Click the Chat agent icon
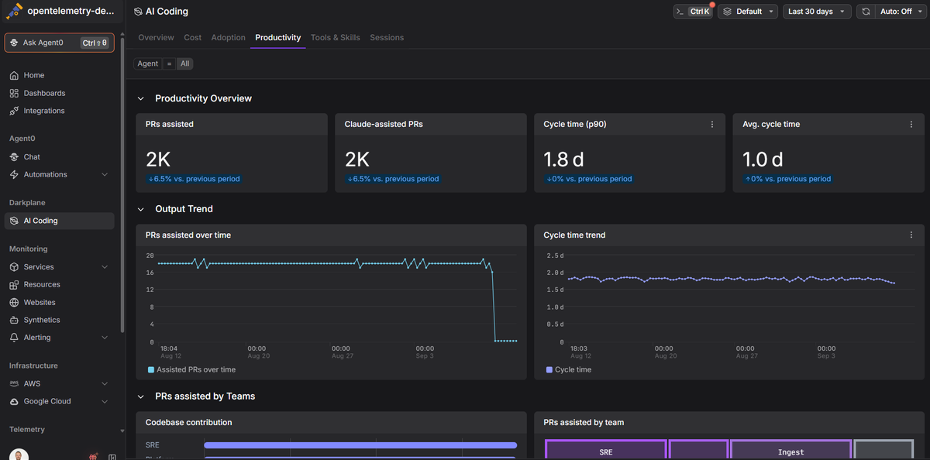The image size is (930, 460). click(x=14, y=156)
